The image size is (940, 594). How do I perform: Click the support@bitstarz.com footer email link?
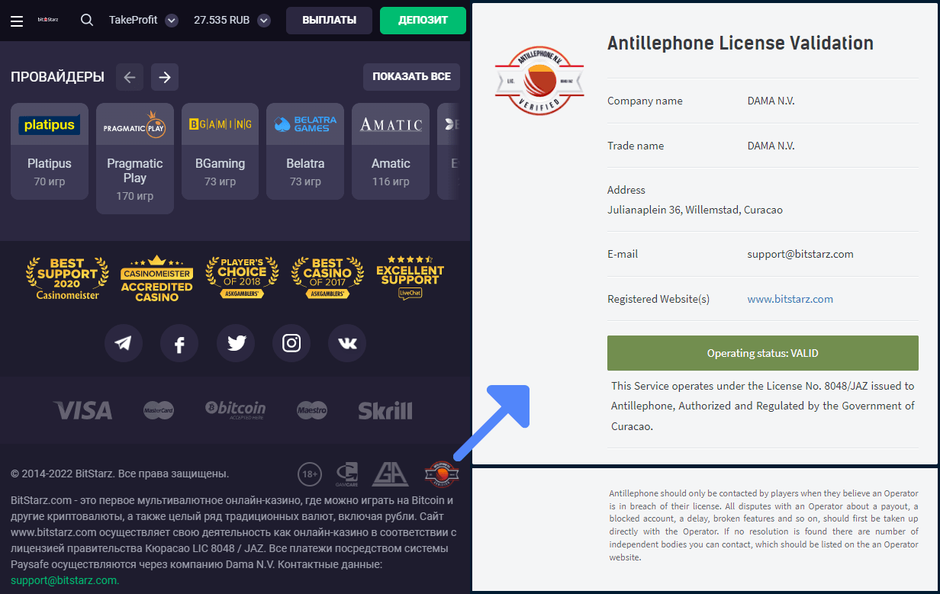[64, 580]
